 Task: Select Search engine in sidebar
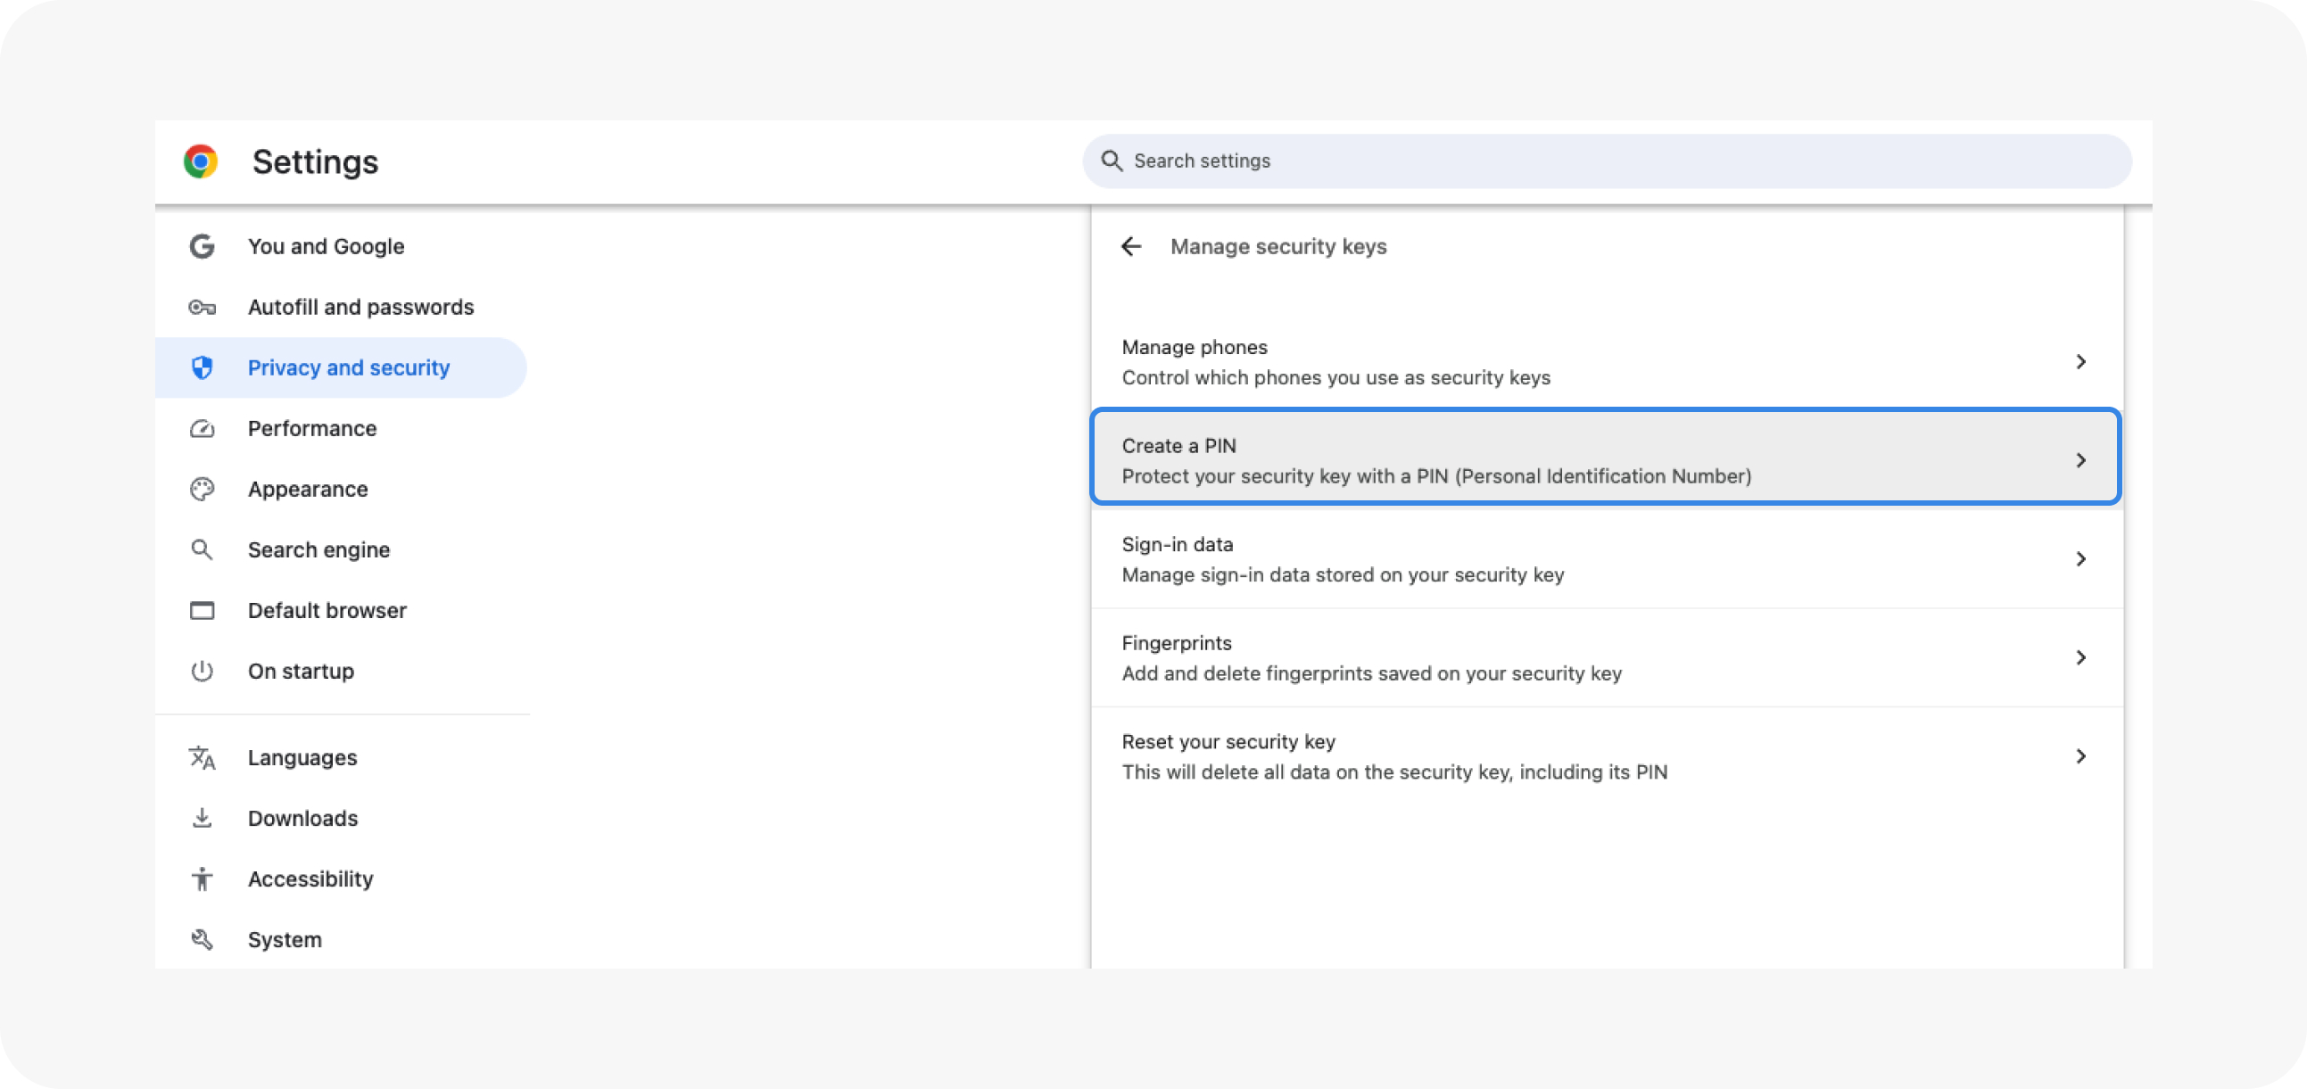318,550
